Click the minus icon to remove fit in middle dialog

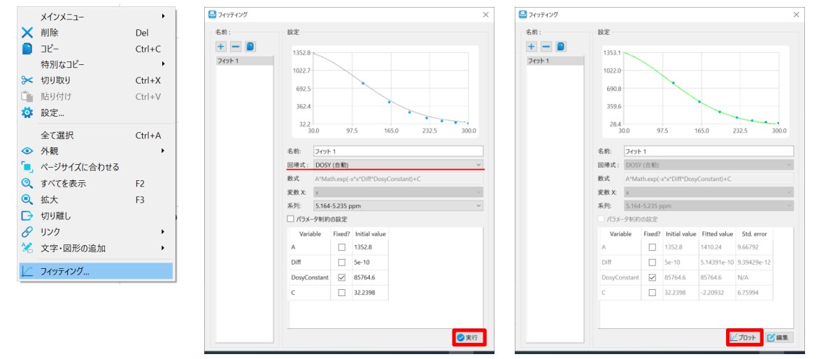click(x=235, y=46)
